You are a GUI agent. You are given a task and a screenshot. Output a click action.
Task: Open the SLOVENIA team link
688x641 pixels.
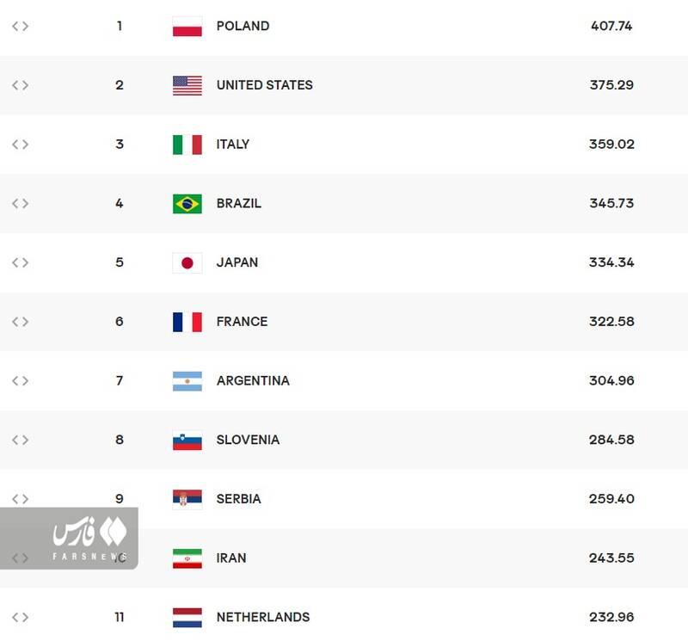(x=248, y=440)
